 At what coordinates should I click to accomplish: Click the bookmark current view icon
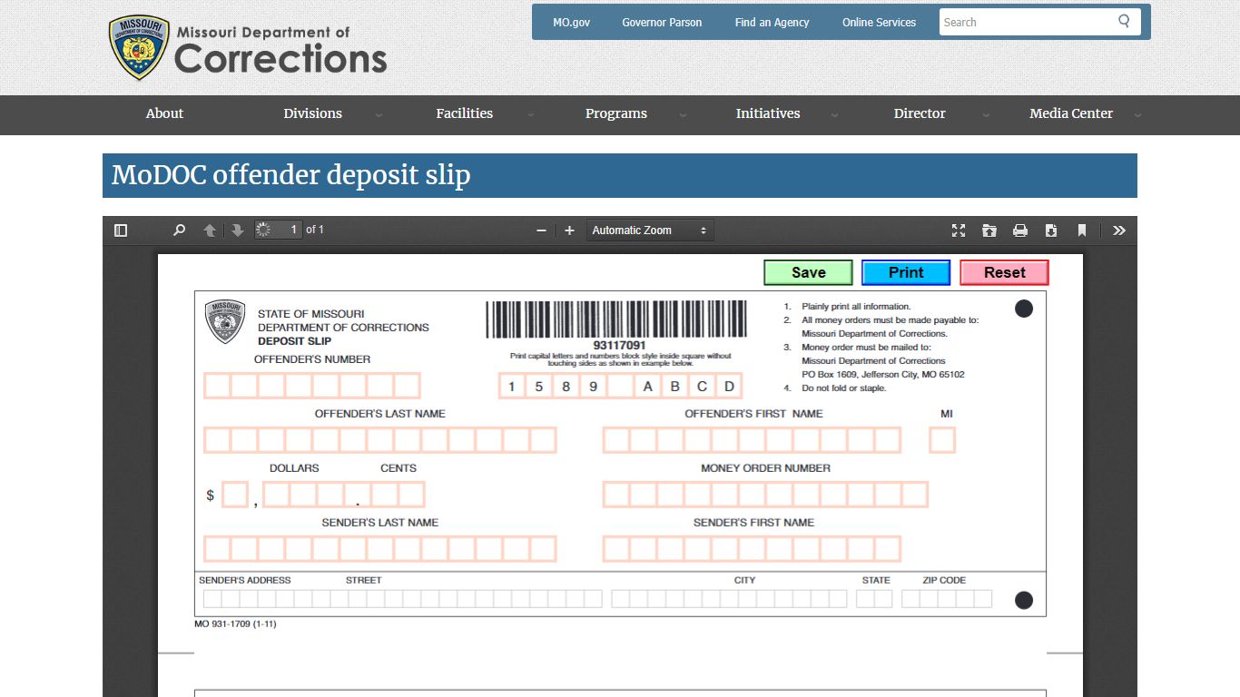tap(1082, 231)
